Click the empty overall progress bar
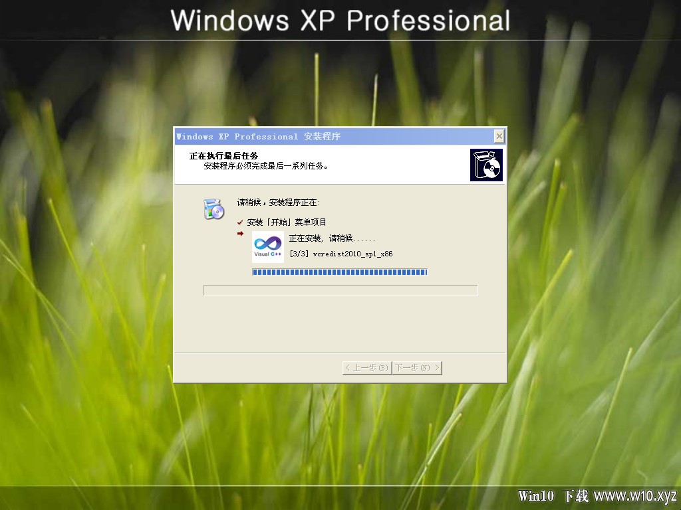This screenshot has height=510, width=681. [340, 290]
